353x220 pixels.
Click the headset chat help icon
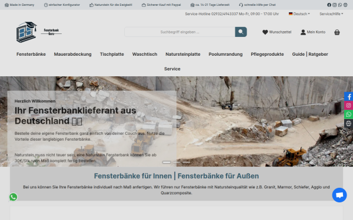241,5
